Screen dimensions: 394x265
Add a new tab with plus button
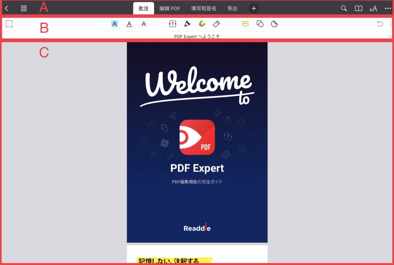(254, 8)
